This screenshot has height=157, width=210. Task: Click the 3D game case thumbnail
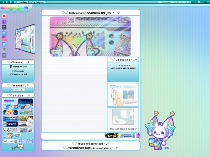pos(25,39)
